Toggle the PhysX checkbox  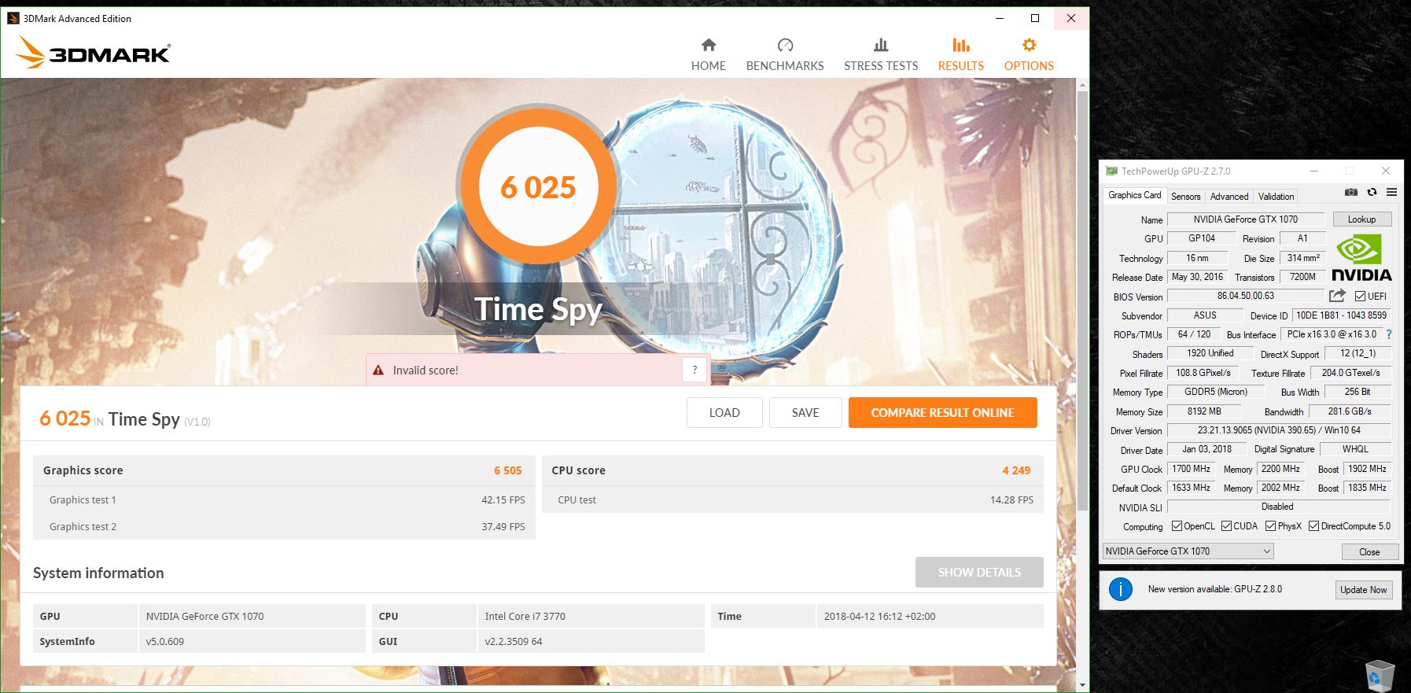1270,526
